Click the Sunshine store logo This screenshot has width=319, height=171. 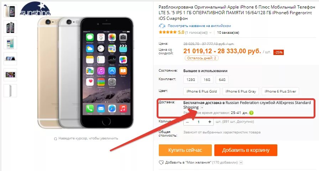coord(35,9)
